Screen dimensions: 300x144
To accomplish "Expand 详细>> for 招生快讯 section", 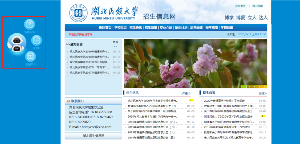I will 186,93.
